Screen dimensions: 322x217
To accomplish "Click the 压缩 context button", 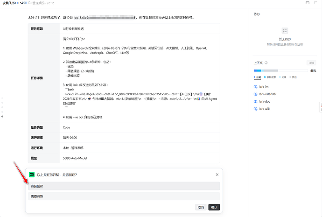I will pyautogui.click(x=311, y=63).
